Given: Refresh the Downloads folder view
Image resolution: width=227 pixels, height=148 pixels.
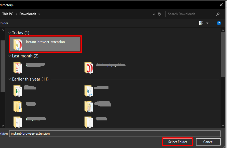Looking at the screenshot, I should [159, 14].
